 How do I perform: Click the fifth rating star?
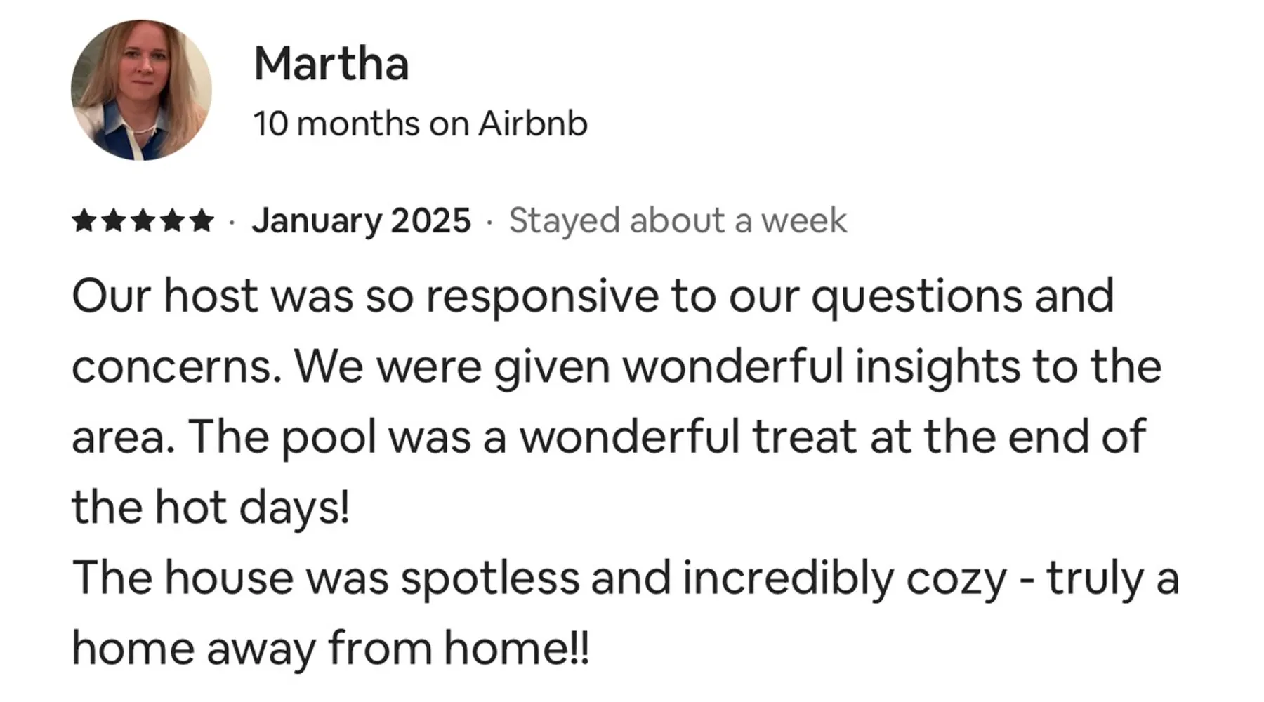[202, 221]
